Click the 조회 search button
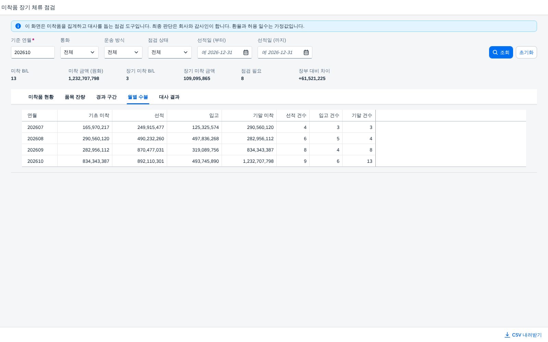The width and height of the screenshot is (548, 342). 501,52
